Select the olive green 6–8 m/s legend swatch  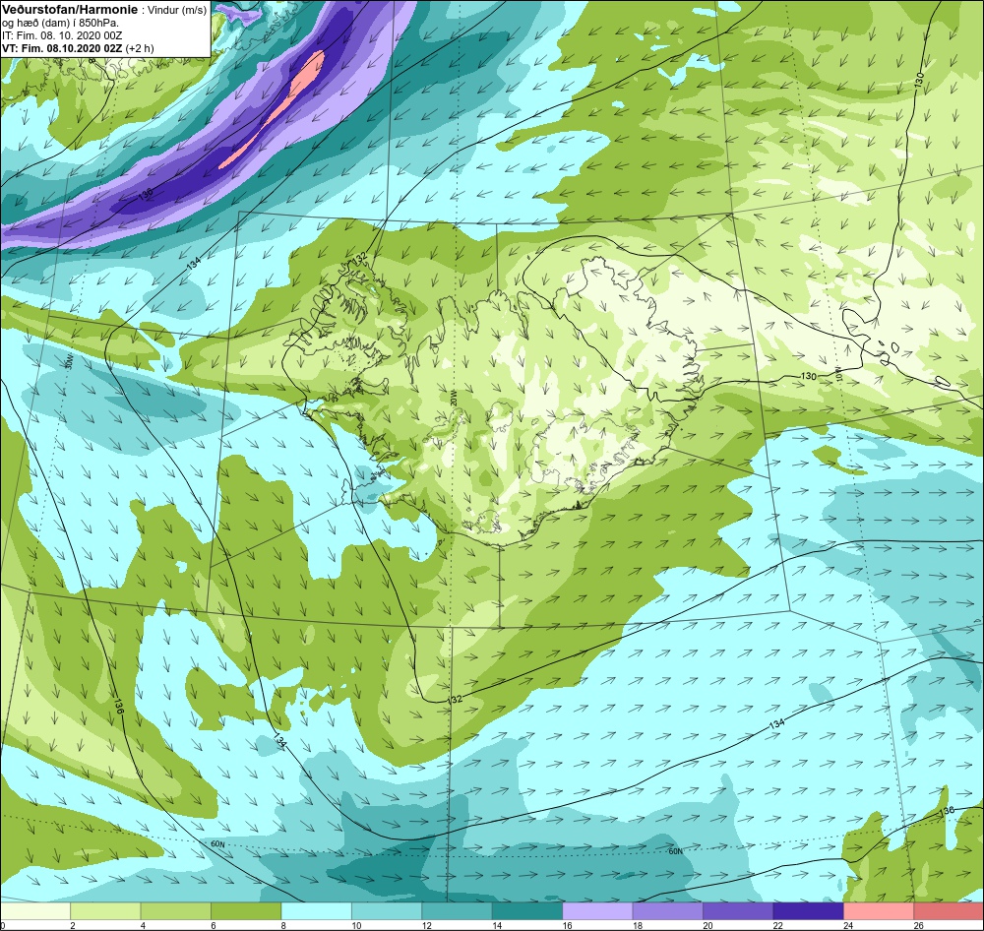246,911
